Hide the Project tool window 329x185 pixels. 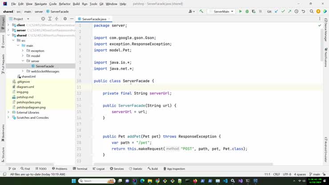click(72, 19)
